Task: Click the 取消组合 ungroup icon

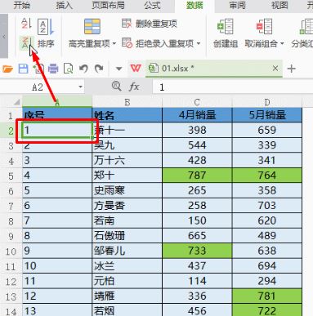Action: (x=264, y=26)
